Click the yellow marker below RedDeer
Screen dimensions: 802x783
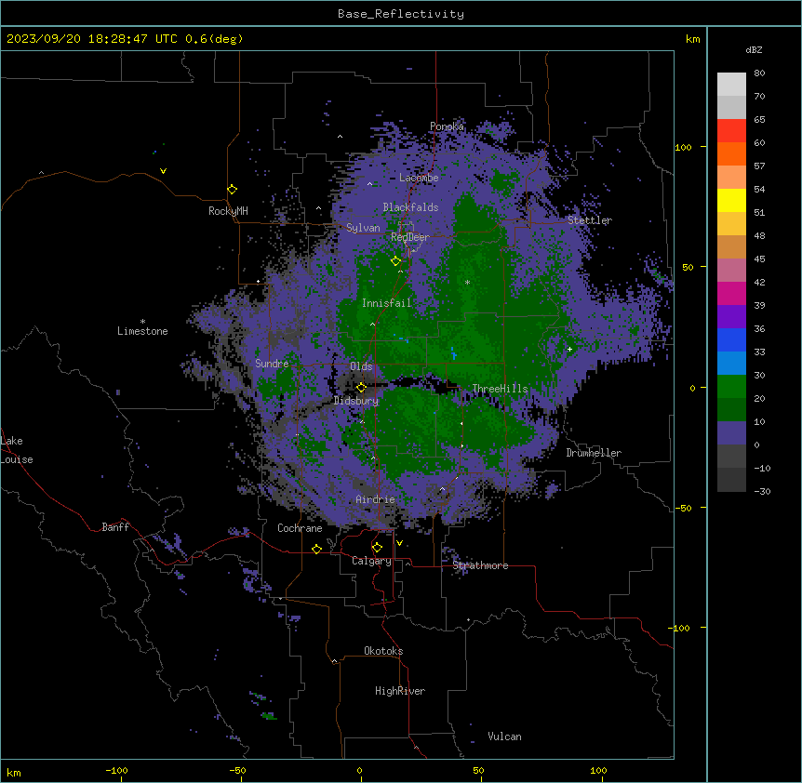395,261
